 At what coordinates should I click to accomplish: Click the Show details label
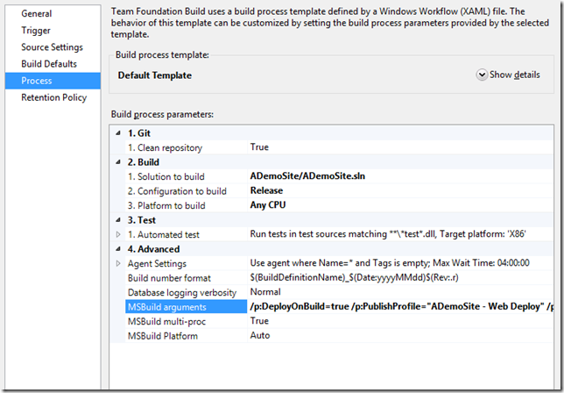click(515, 75)
